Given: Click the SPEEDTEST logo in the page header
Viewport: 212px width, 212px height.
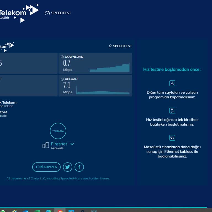Looking at the screenshot, I should (58, 13).
